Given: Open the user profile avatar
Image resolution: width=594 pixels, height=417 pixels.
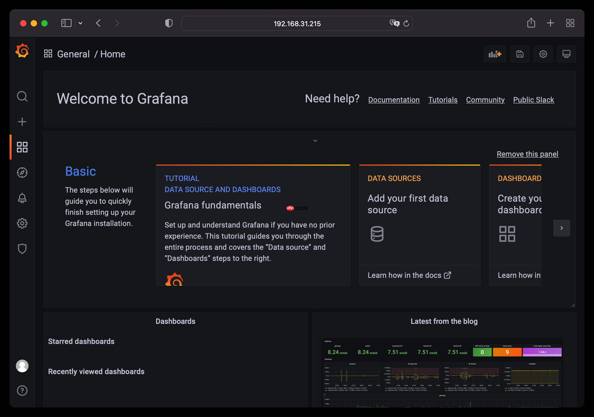Looking at the screenshot, I should click(x=22, y=366).
